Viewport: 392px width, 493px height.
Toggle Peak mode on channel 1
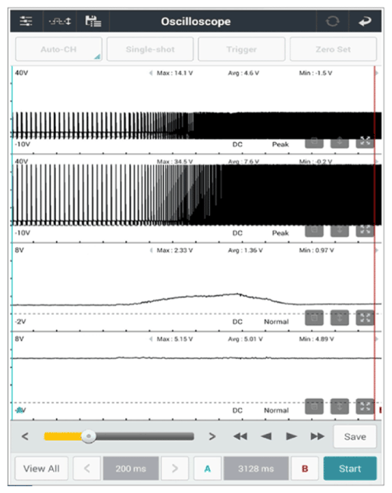point(281,145)
